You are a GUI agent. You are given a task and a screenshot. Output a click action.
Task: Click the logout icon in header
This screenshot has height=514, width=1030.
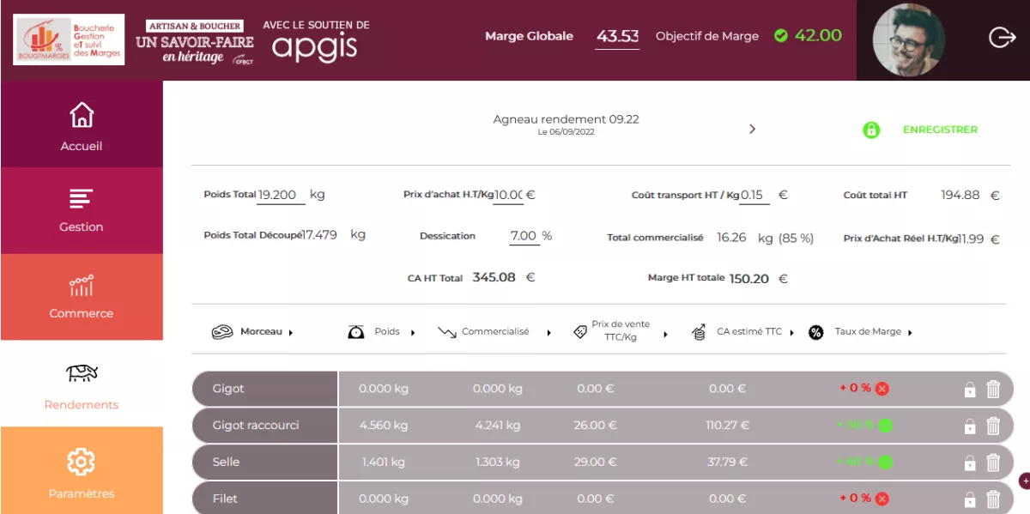pyautogui.click(x=1002, y=38)
